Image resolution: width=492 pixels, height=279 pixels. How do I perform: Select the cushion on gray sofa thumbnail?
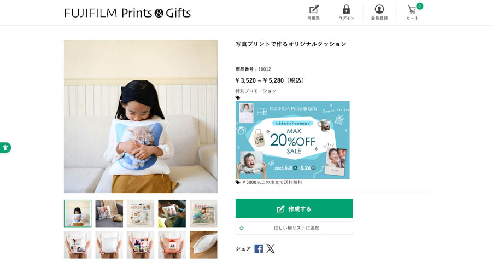[109, 213]
